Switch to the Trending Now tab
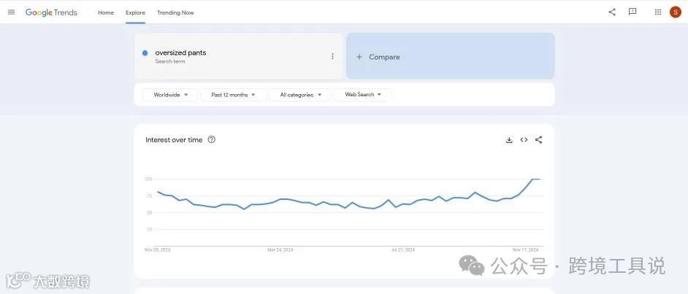 [x=175, y=12]
